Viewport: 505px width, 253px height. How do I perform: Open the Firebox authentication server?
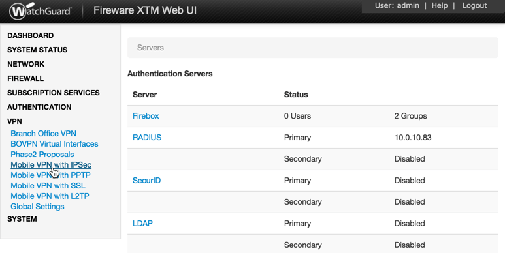pos(146,116)
